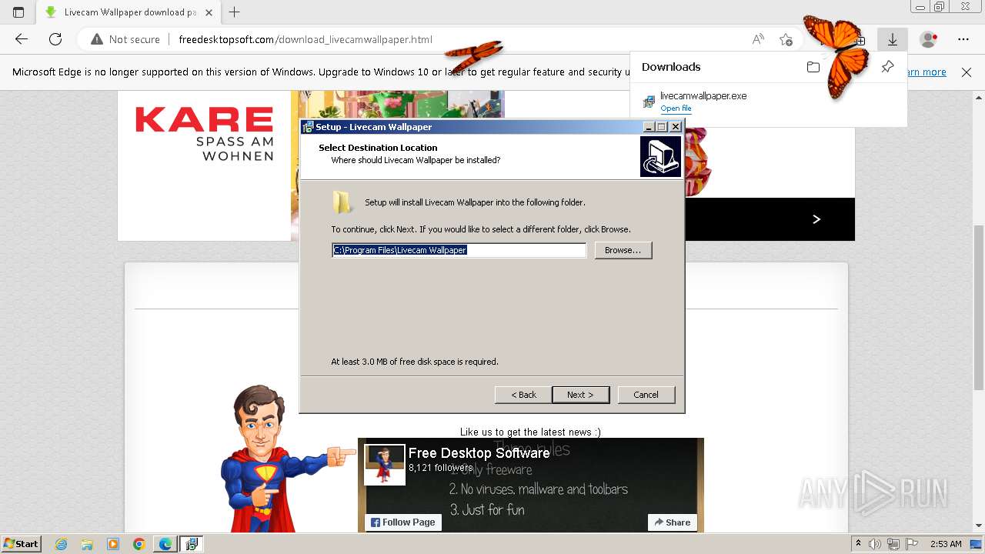This screenshot has height=554, width=985.
Task: Launch Internet Explorer from taskbar
Action: [62, 544]
